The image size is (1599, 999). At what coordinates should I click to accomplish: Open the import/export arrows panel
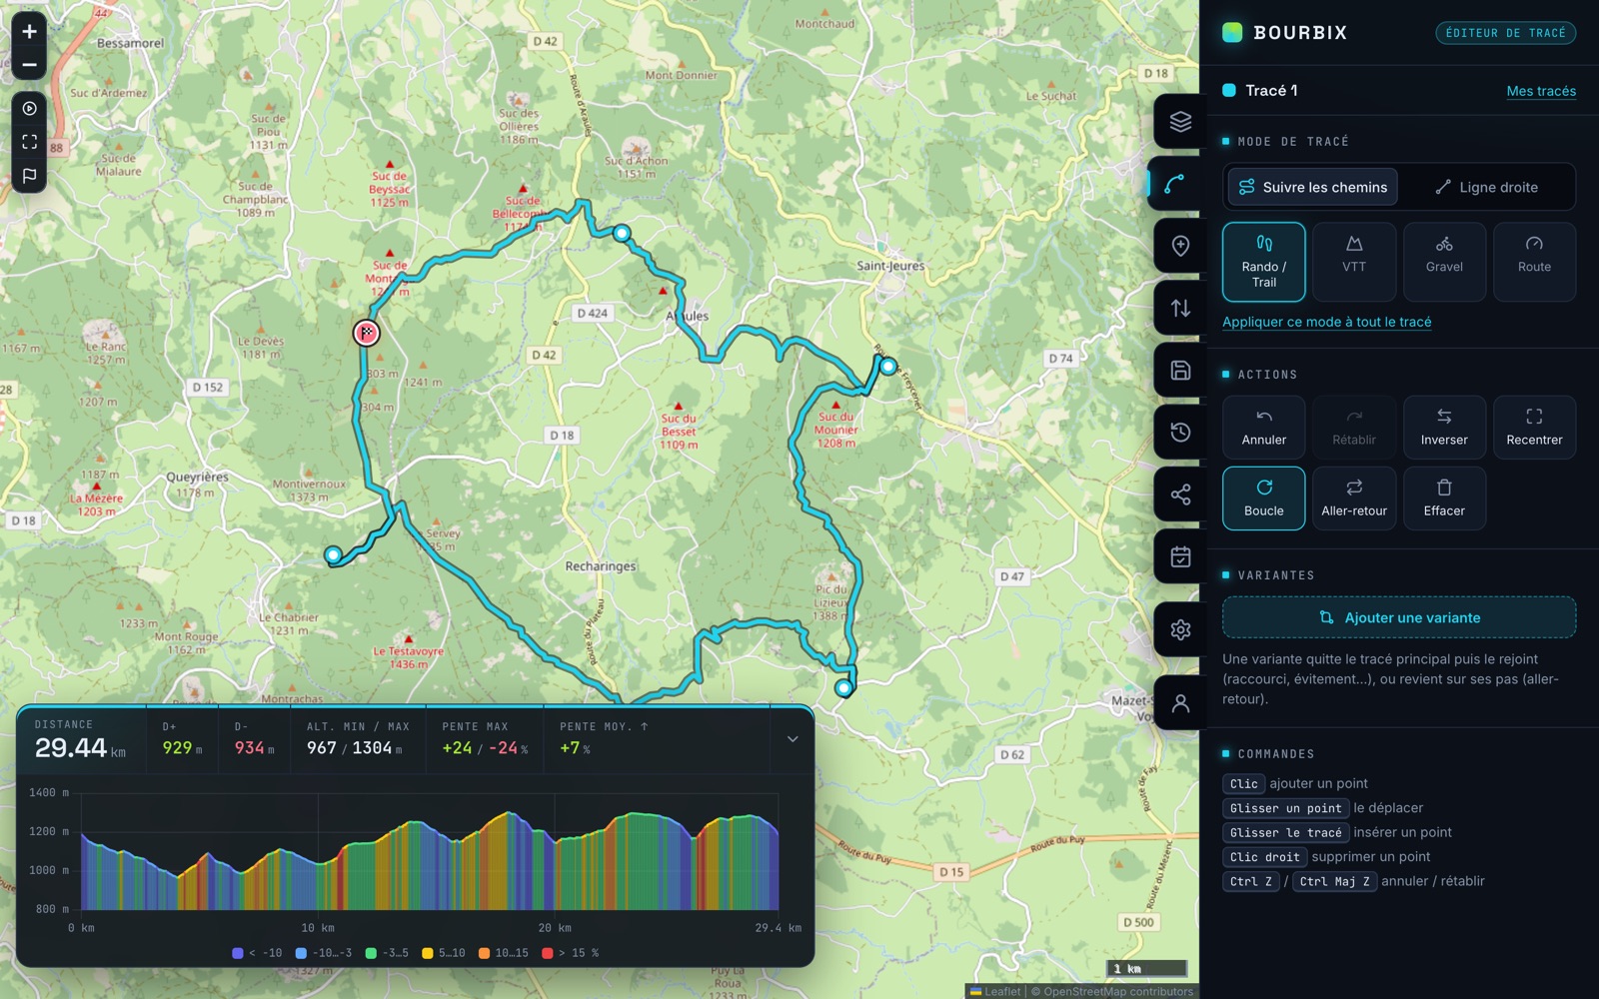1180,308
